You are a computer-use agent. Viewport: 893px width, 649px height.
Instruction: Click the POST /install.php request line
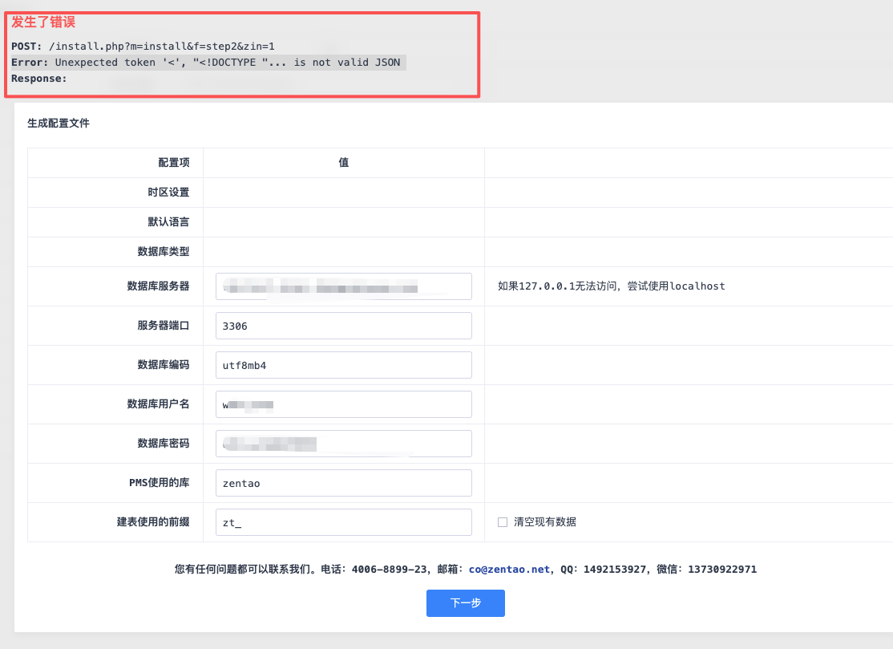click(143, 47)
